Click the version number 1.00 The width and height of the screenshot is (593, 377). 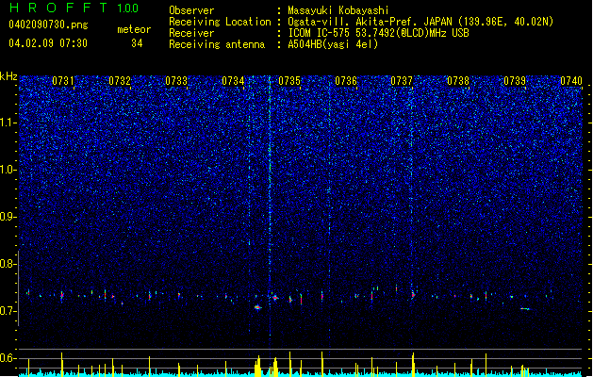(x=128, y=8)
